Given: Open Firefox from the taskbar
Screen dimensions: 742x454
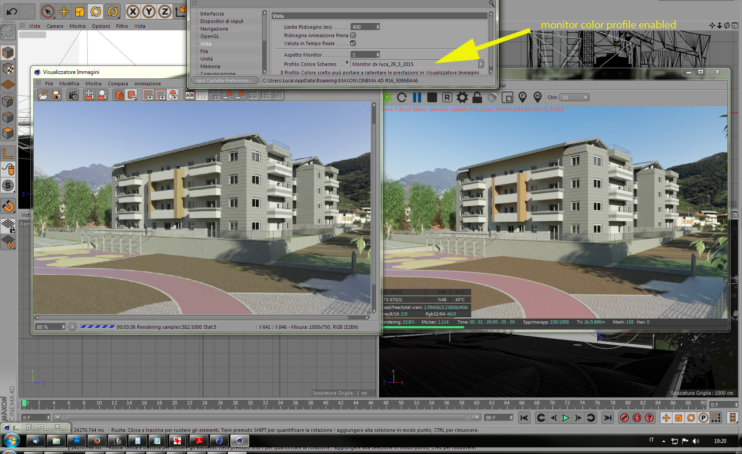Looking at the screenshot, I should point(97,441).
